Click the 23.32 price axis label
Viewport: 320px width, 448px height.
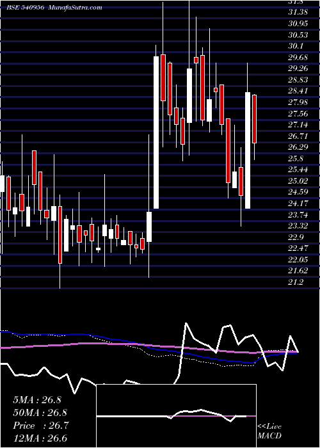click(x=298, y=226)
